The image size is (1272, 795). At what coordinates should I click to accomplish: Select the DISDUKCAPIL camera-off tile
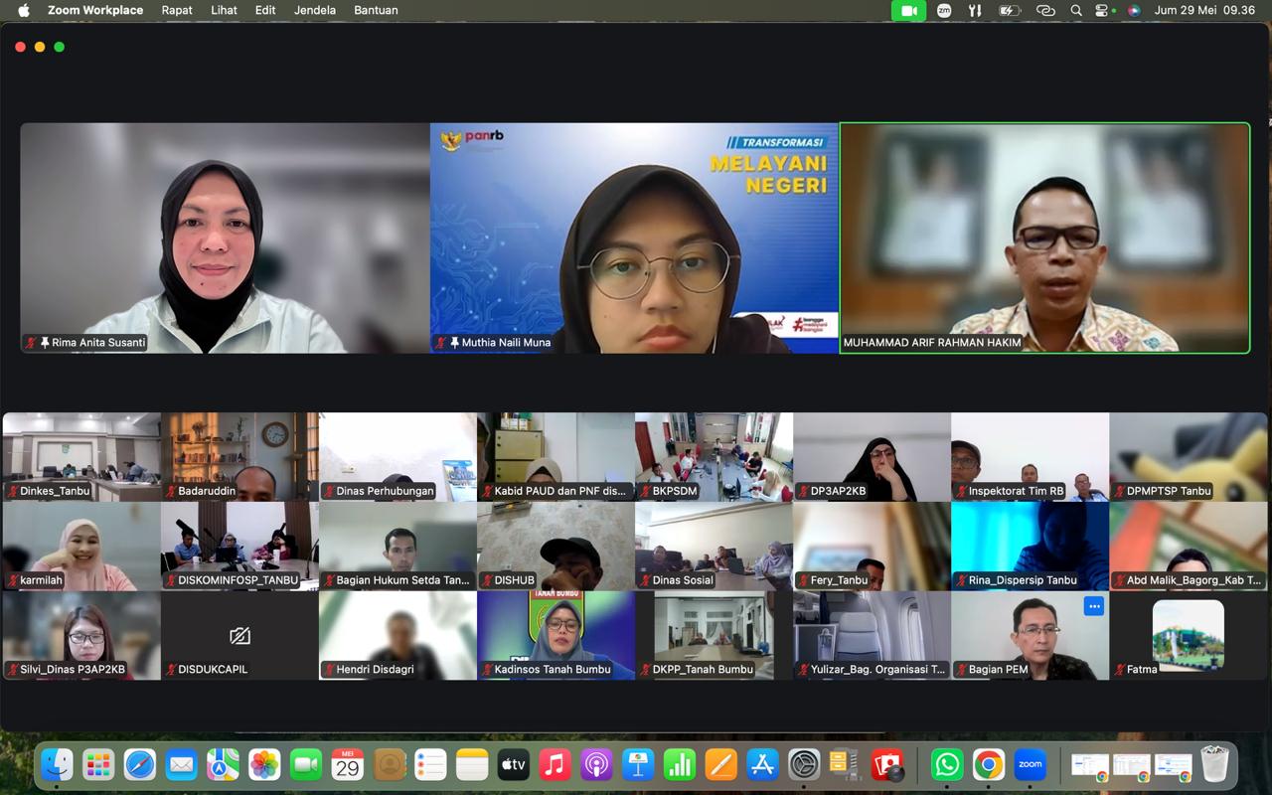coord(238,635)
